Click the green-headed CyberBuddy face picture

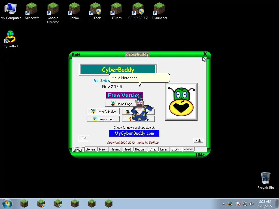pyautogui.click(x=181, y=102)
